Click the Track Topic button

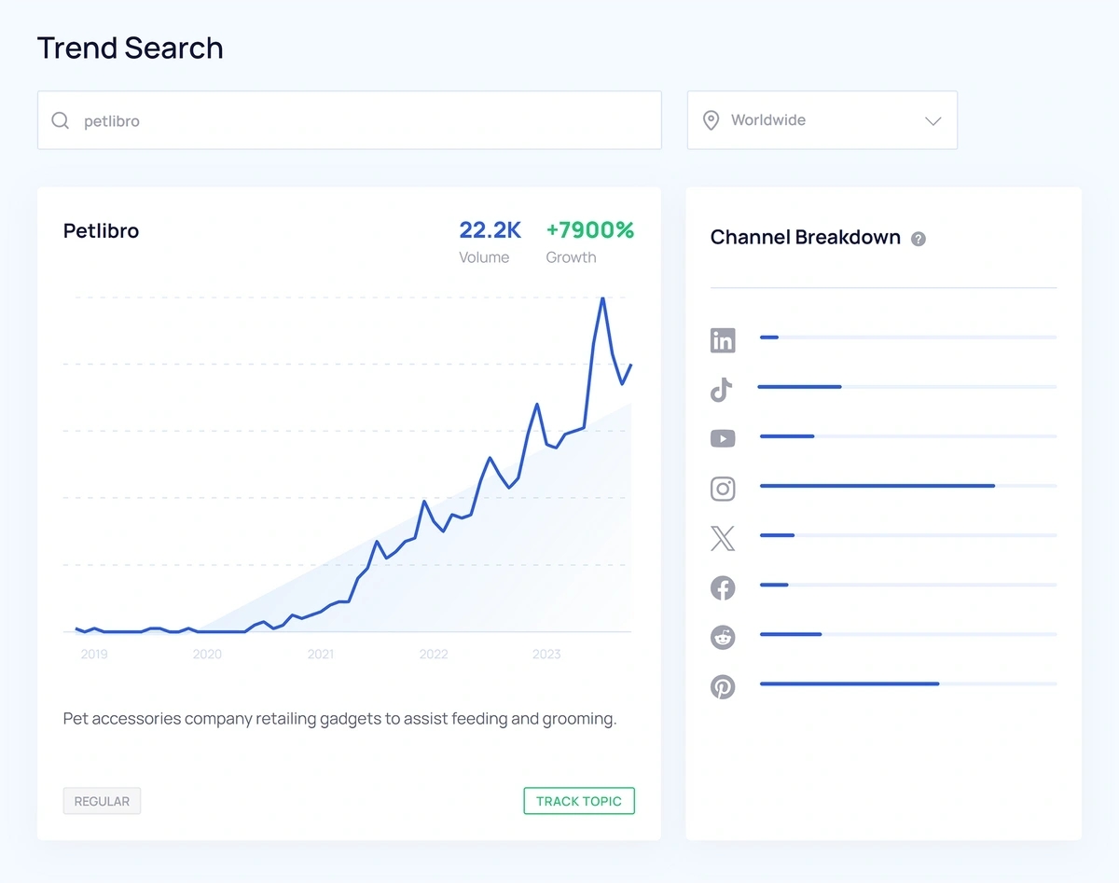579,801
